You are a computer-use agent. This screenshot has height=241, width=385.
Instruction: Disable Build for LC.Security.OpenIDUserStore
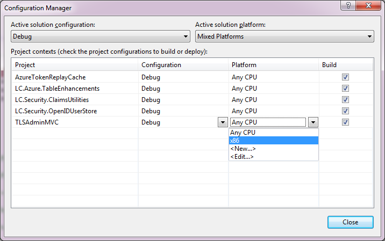[x=345, y=111]
